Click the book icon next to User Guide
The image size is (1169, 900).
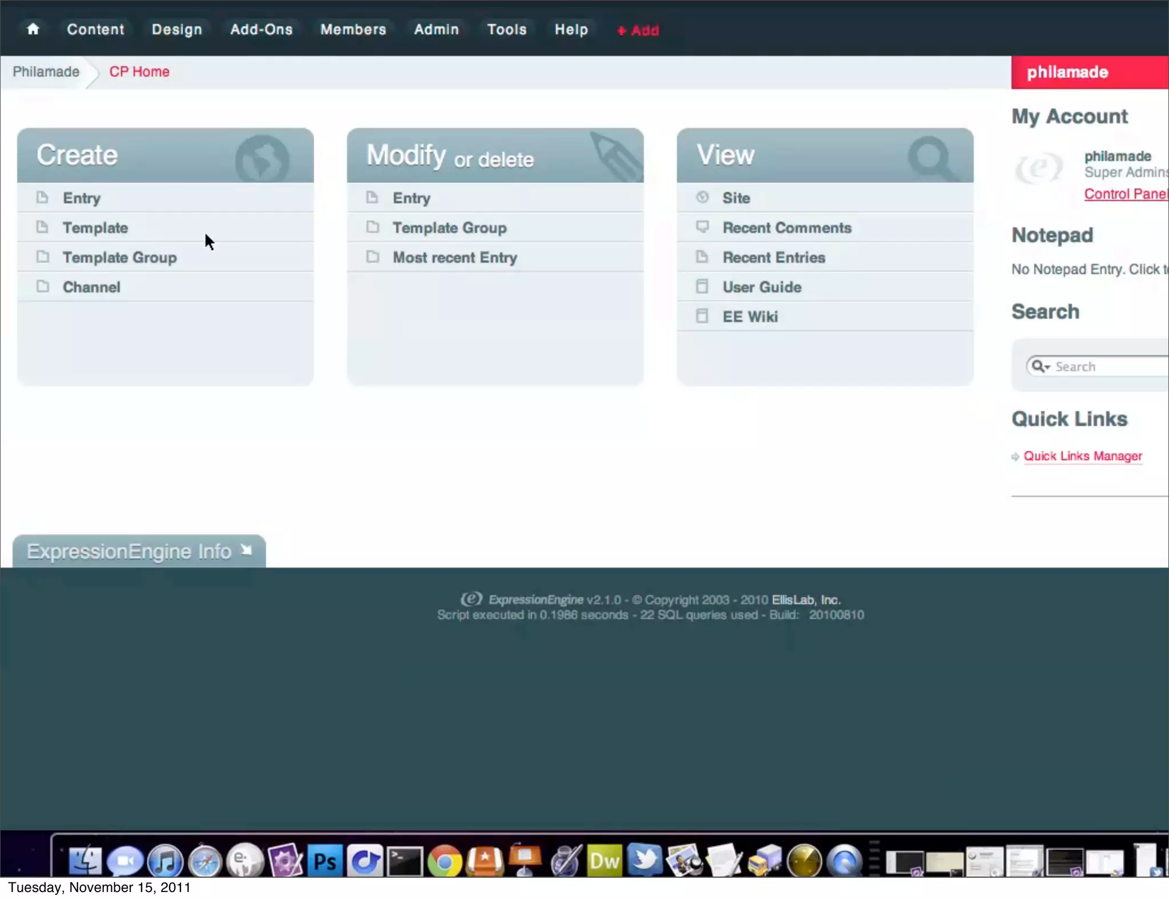coord(702,286)
